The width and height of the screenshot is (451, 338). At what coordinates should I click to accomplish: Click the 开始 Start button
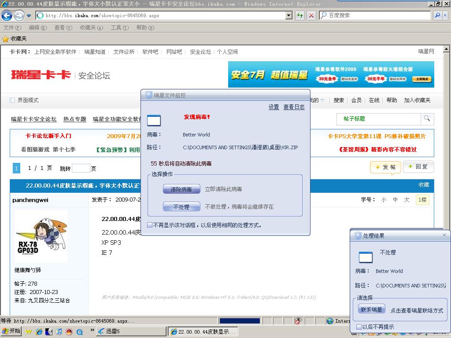(11, 331)
